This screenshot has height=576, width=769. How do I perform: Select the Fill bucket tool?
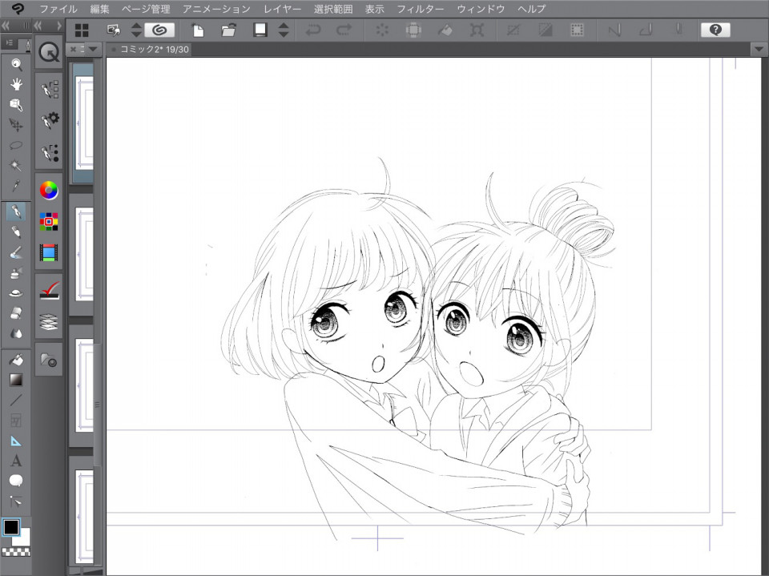pos(16,360)
